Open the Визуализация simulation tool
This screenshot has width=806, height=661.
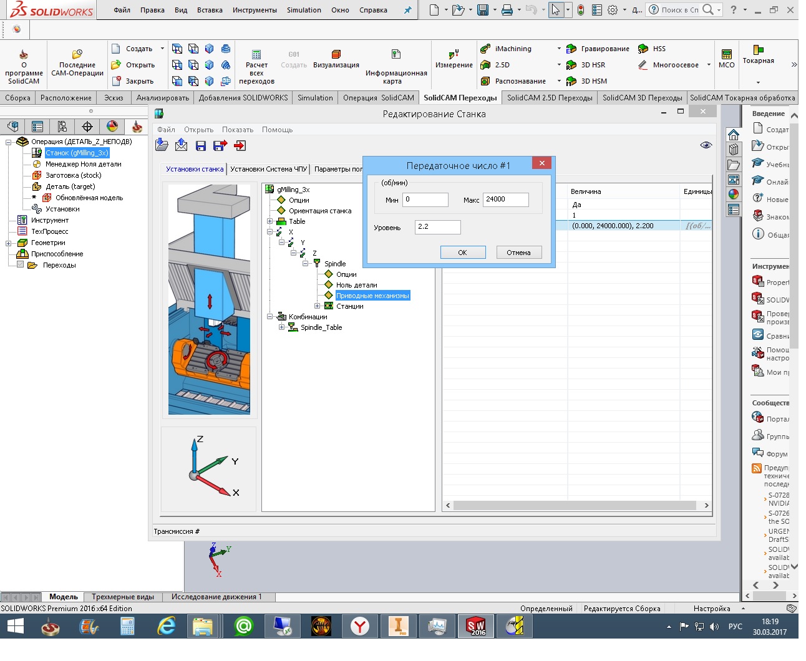(x=336, y=55)
